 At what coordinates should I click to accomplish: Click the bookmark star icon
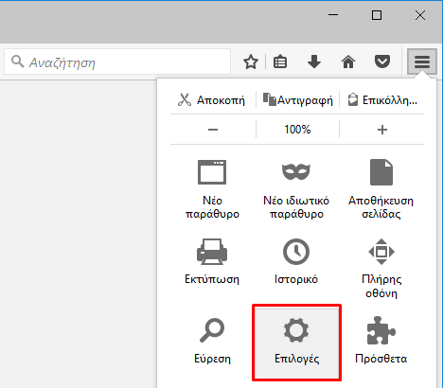pos(251,62)
